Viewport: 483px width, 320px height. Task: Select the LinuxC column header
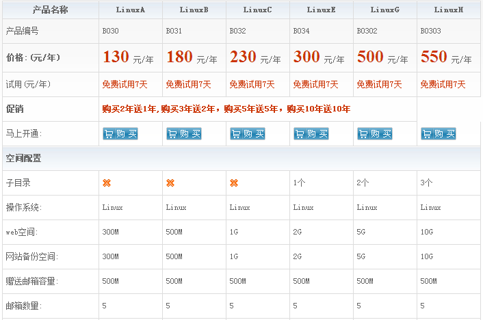click(x=257, y=10)
